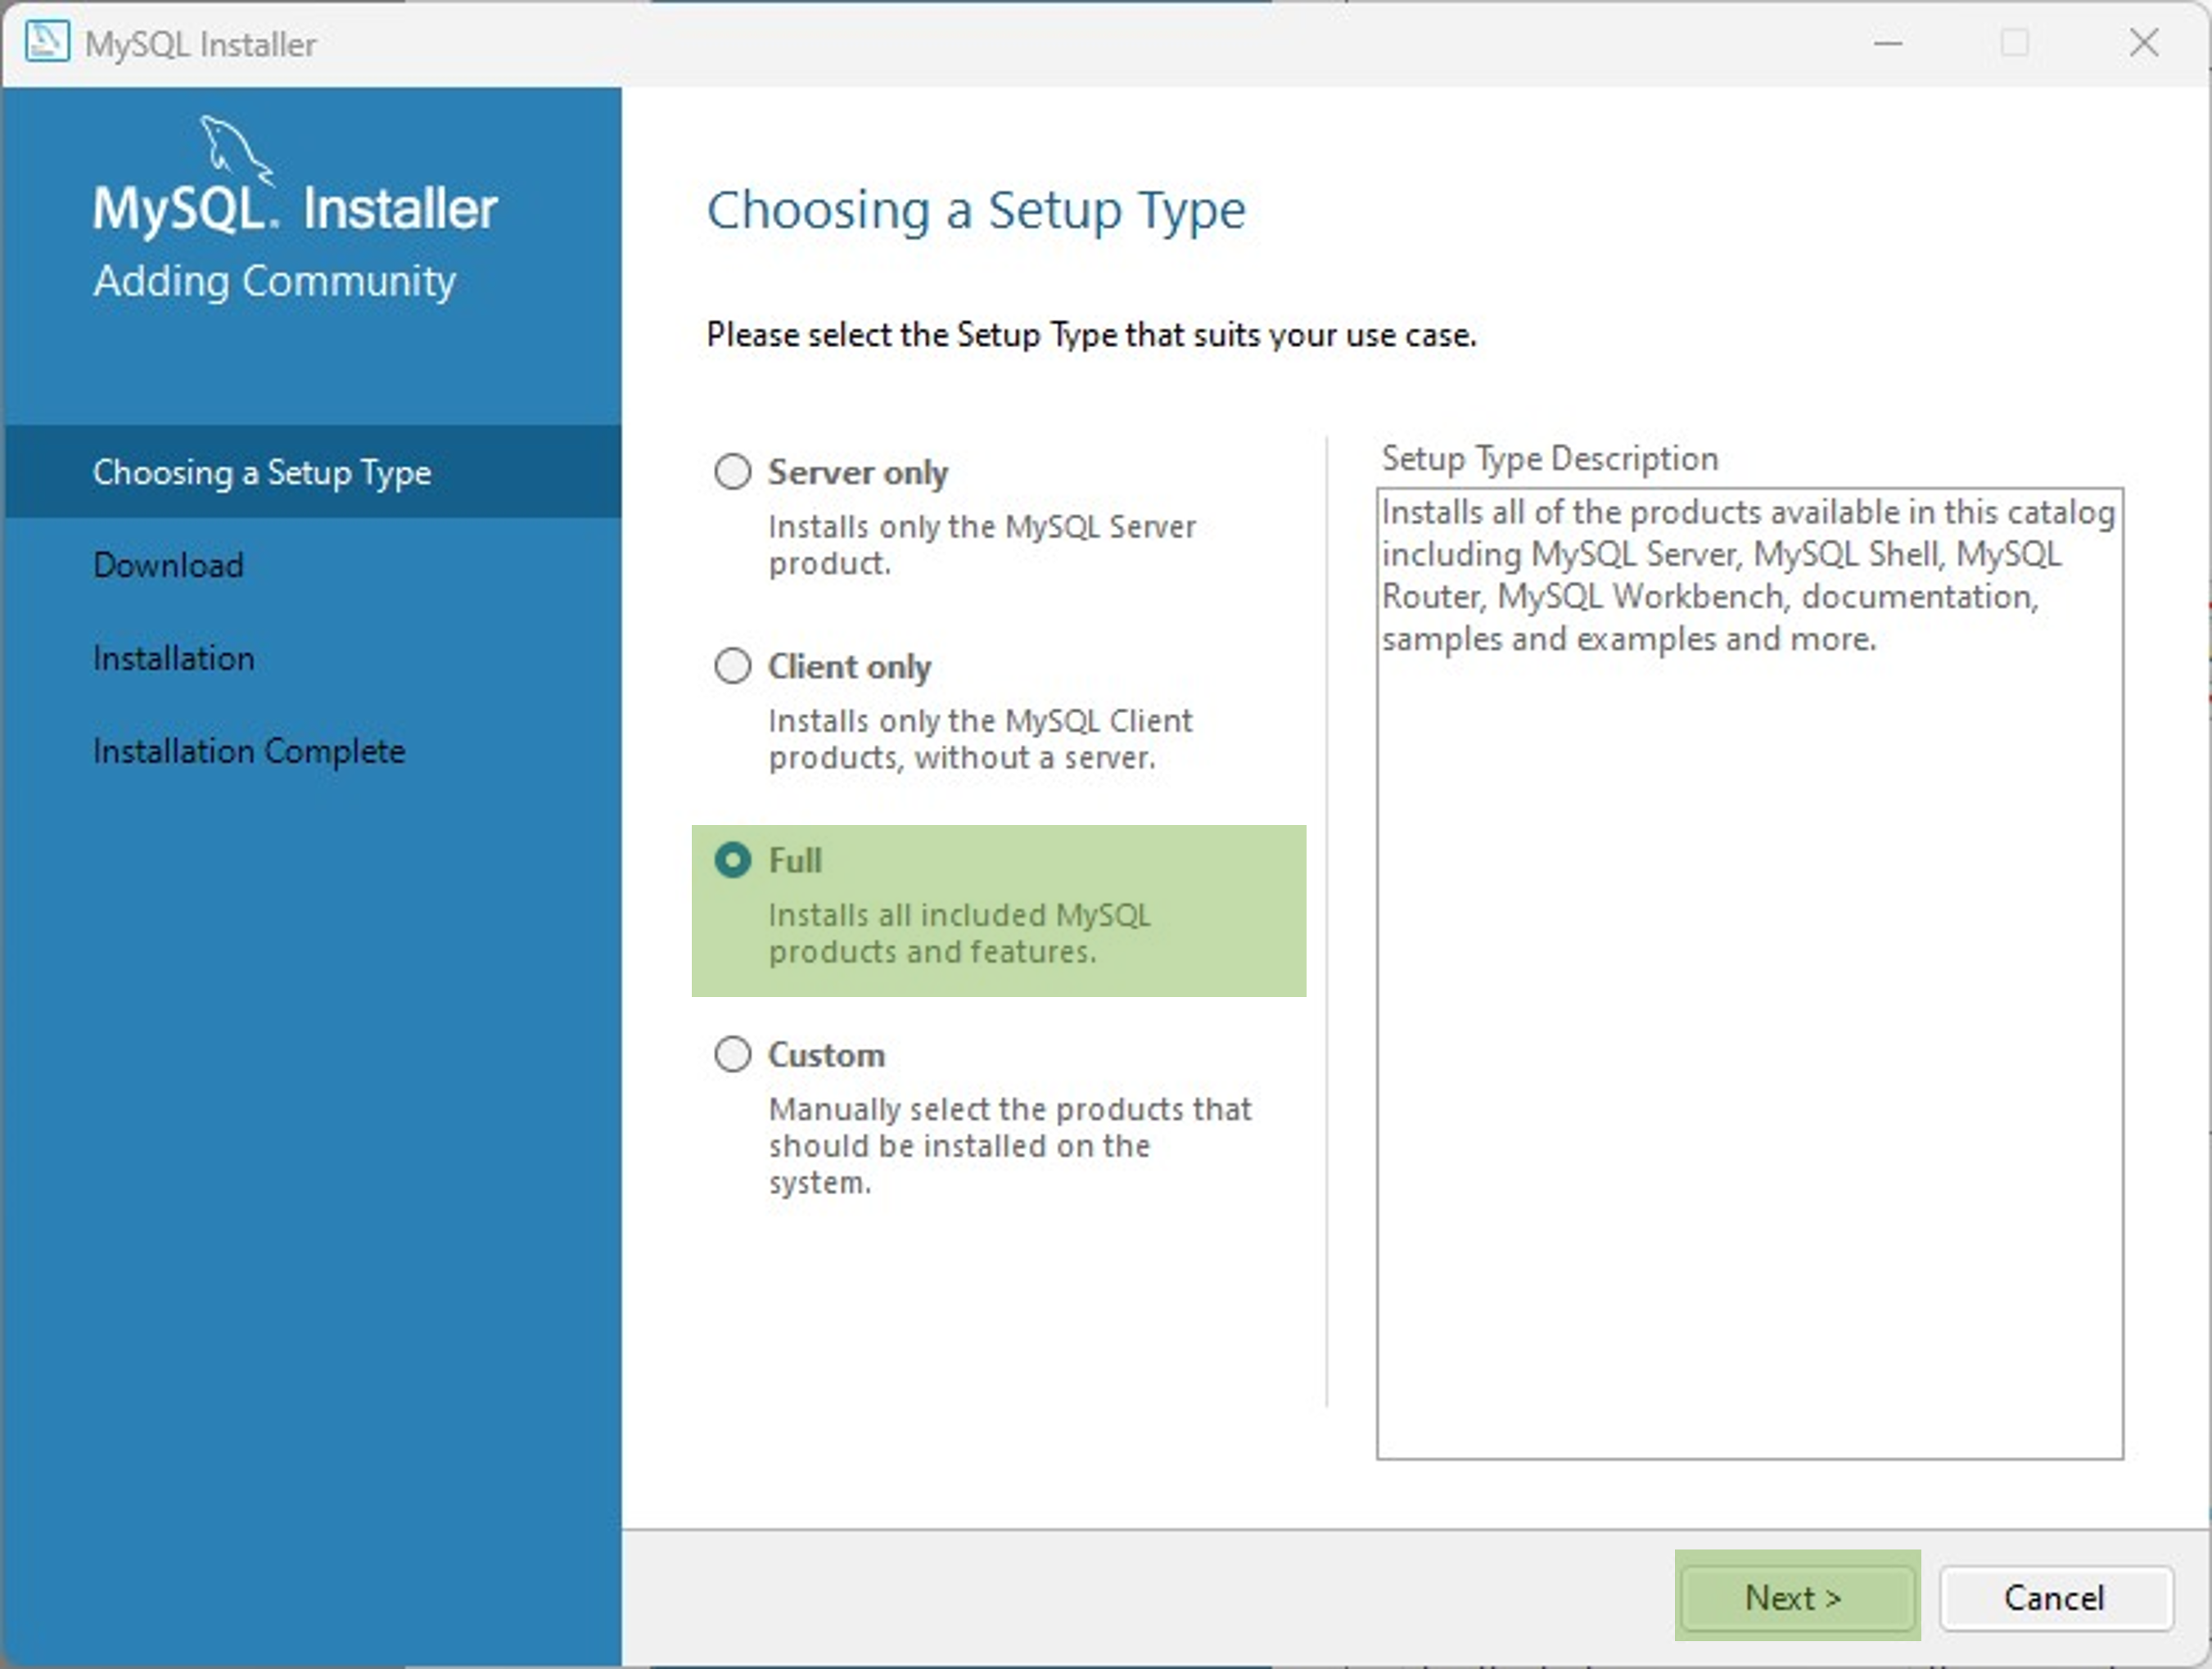Click the disabled maximize window button

(x=2014, y=43)
